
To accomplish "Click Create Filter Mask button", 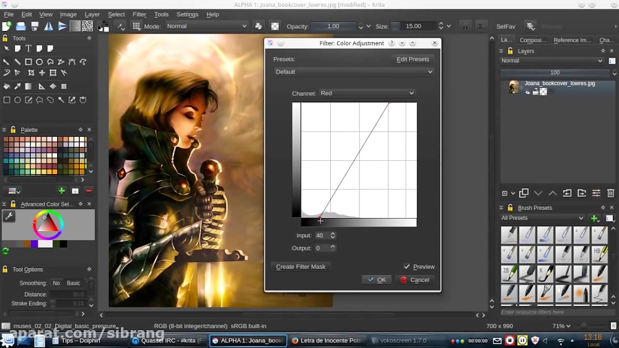I will (301, 267).
